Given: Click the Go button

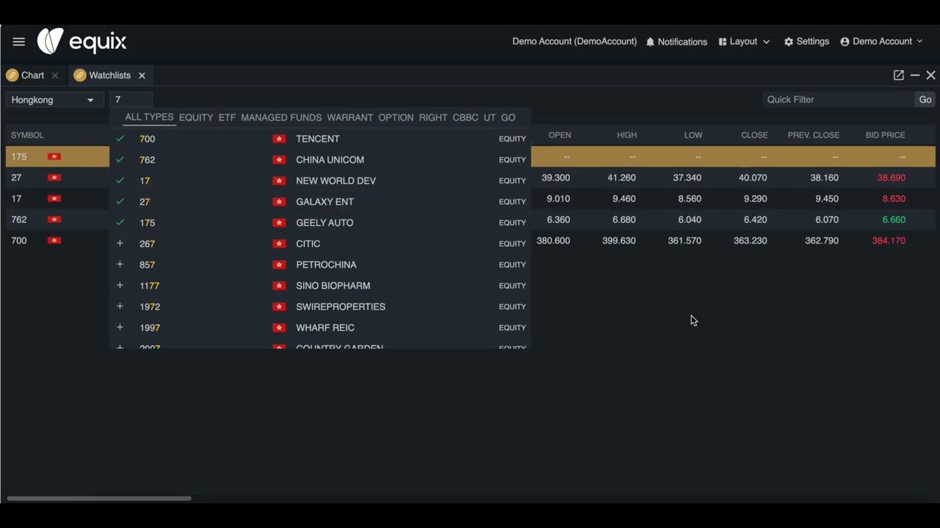Looking at the screenshot, I should point(925,100).
